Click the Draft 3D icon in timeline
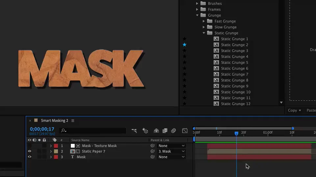316x177 pixels. tap(145, 131)
